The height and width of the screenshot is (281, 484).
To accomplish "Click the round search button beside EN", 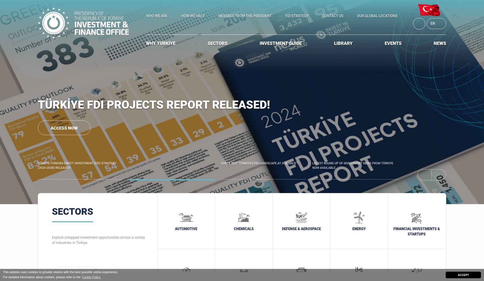I will pos(419,24).
